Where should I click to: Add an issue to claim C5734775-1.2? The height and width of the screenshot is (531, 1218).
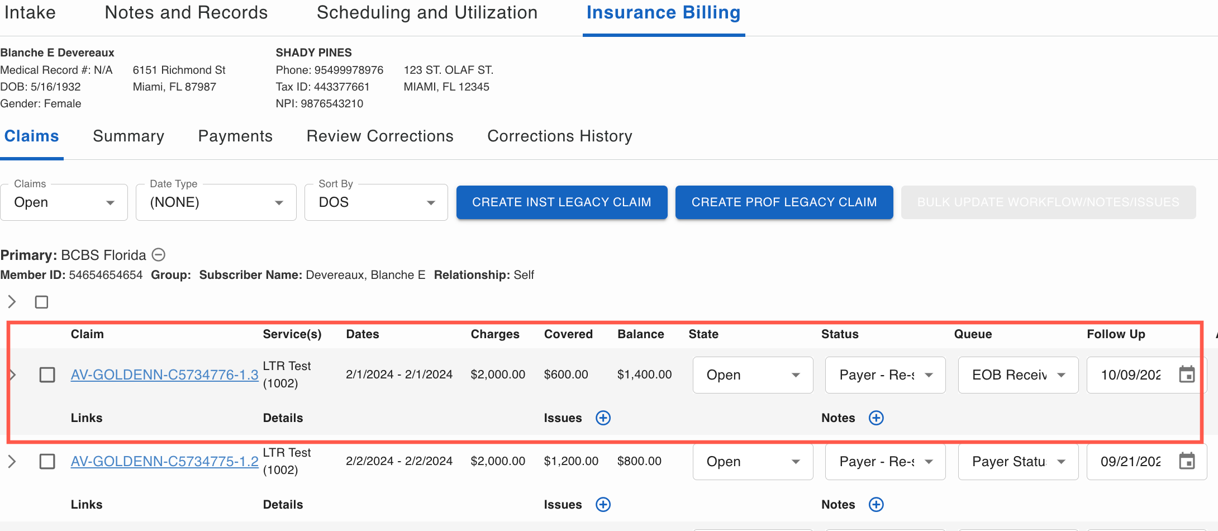pyautogui.click(x=603, y=505)
